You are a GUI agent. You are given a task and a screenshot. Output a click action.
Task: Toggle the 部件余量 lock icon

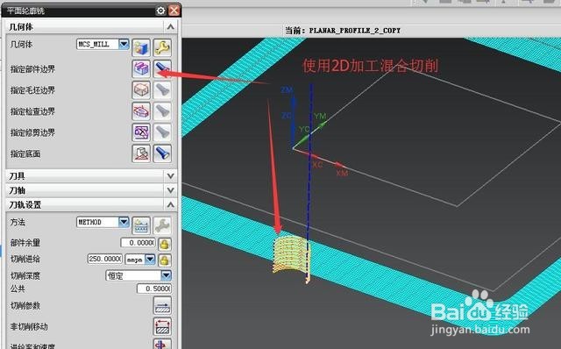tap(164, 244)
